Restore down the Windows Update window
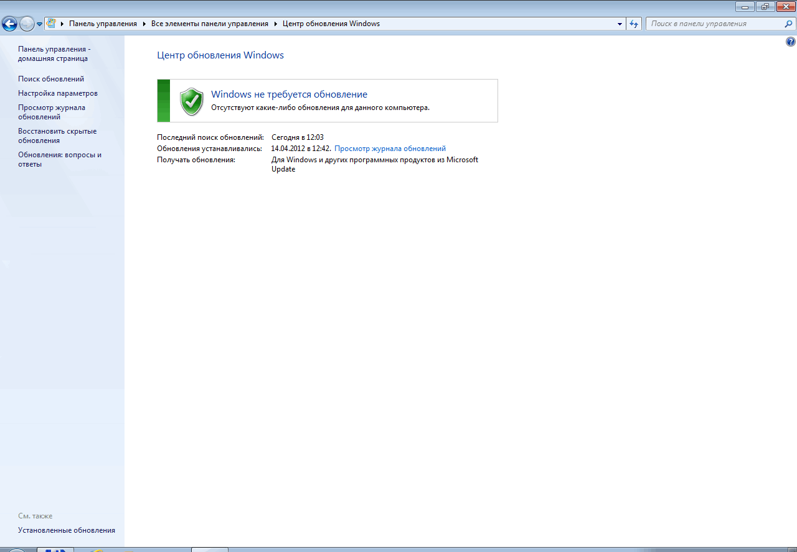This screenshot has width=797, height=552. click(x=765, y=7)
